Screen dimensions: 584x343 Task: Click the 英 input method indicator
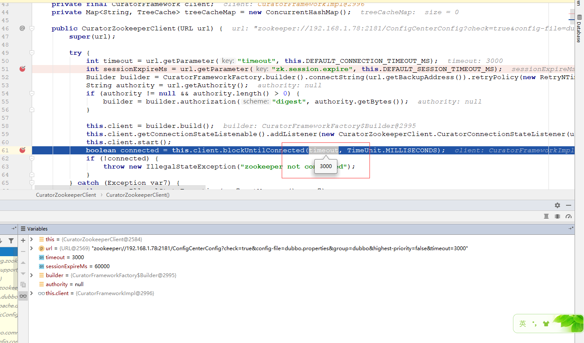click(x=523, y=323)
